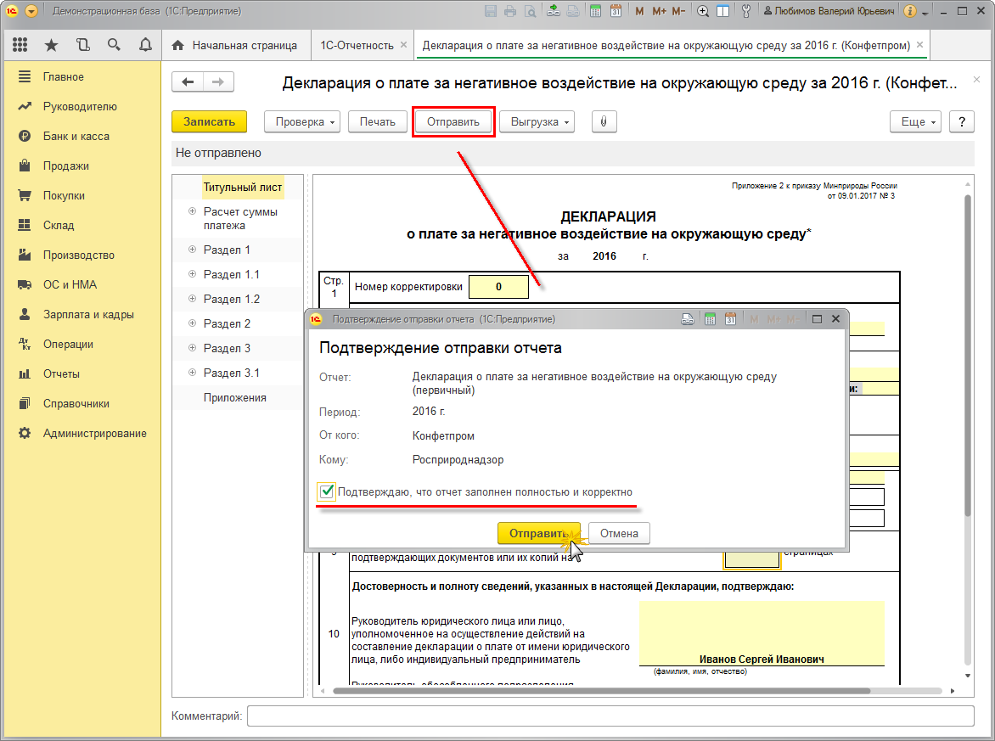
Task: Click Отмена to cancel sending
Action: [x=619, y=533]
